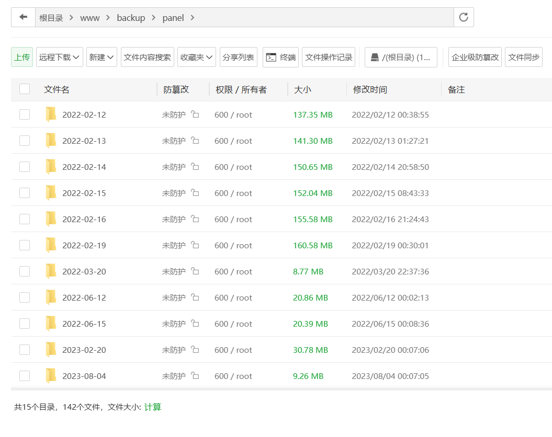Check the box for 2022-06-15
552x437 pixels.
coord(25,324)
